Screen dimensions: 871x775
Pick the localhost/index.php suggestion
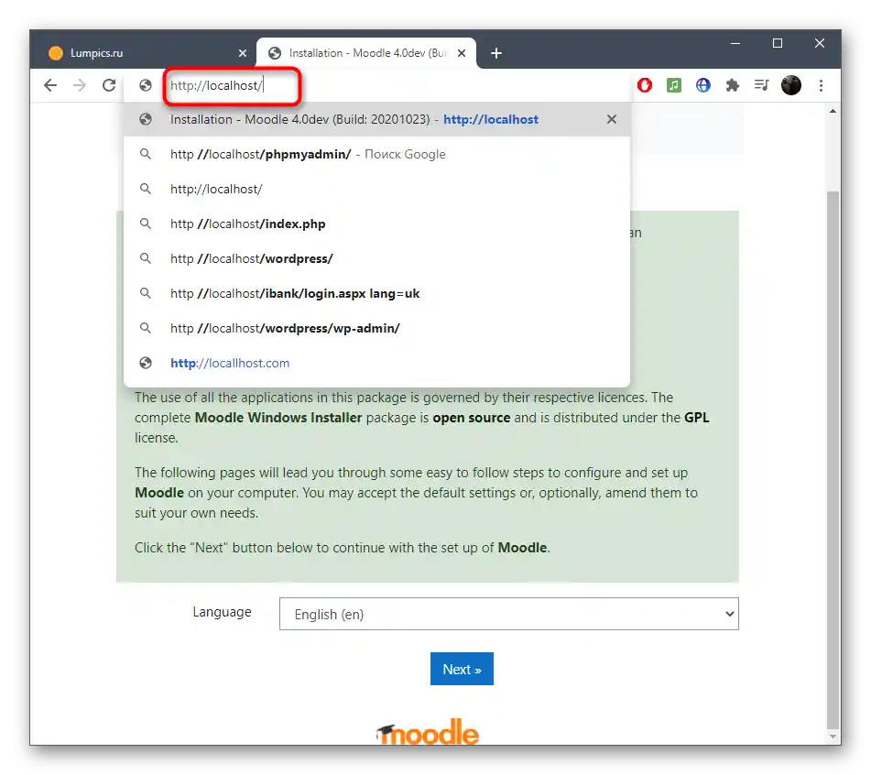(x=376, y=224)
